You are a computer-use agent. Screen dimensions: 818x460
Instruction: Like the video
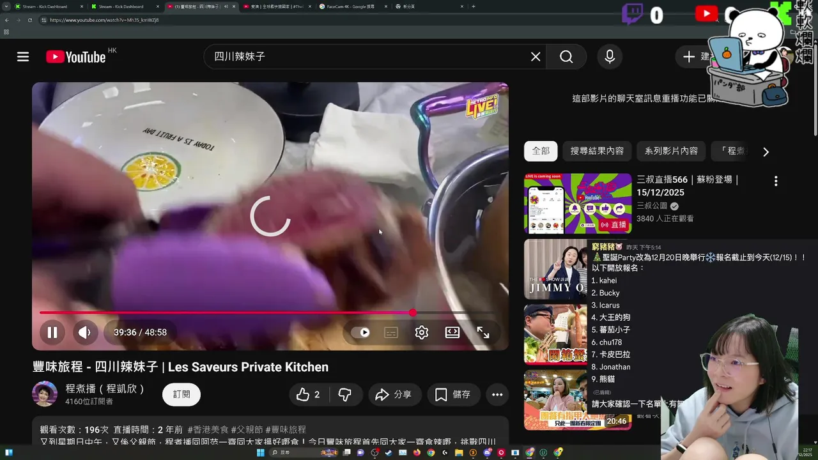[308, 395]
